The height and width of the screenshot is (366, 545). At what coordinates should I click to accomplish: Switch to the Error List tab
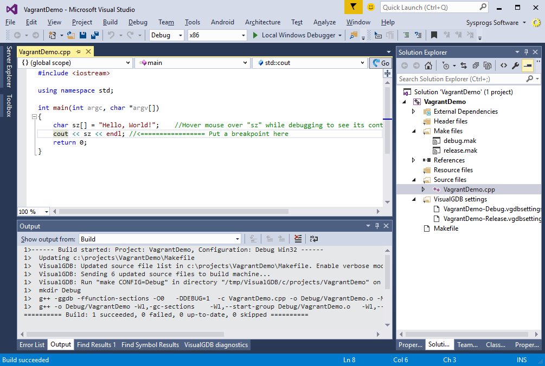pyautogui.click(x=32, y=344)
